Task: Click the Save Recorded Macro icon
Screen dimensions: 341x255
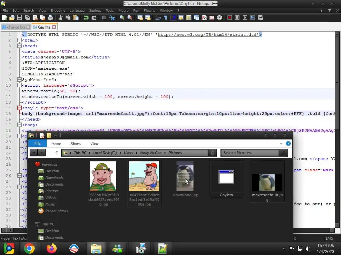Action: coord(260,18)
